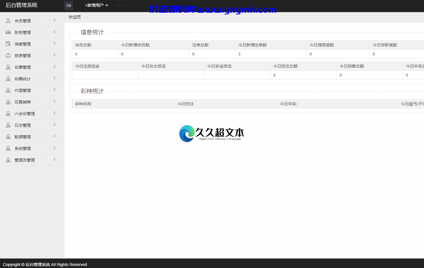Click the 管理员管理 sidebar icon
Image resolution: width=424 pixels, height=268 pixels.
8,160
